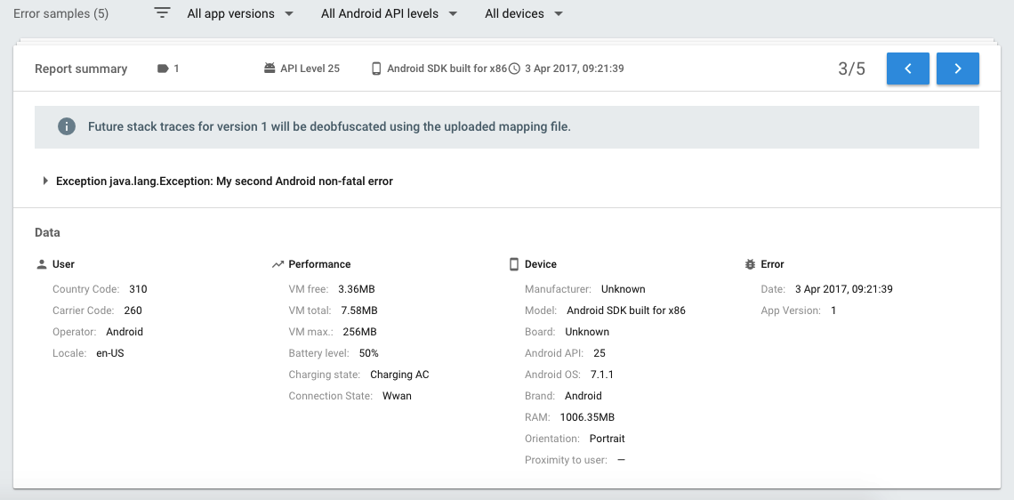Click the info icon in the banner
This screenshot has height=500, width=1014.
(67, 126)
